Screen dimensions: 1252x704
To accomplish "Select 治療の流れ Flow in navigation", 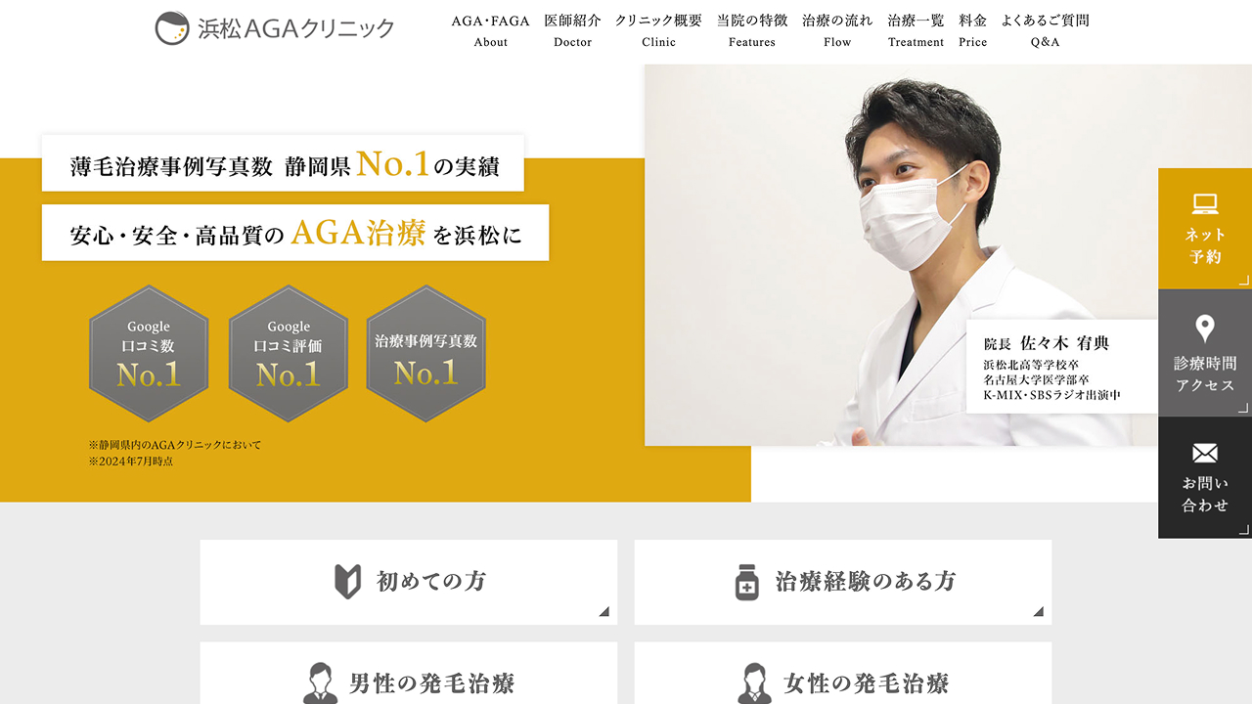I will point(837,30).
